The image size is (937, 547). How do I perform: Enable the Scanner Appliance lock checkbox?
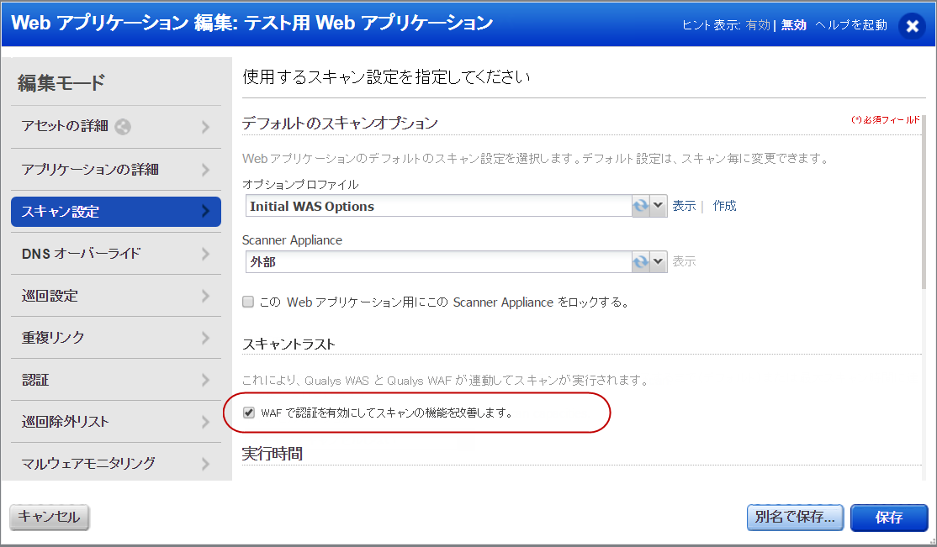[247, 301]
